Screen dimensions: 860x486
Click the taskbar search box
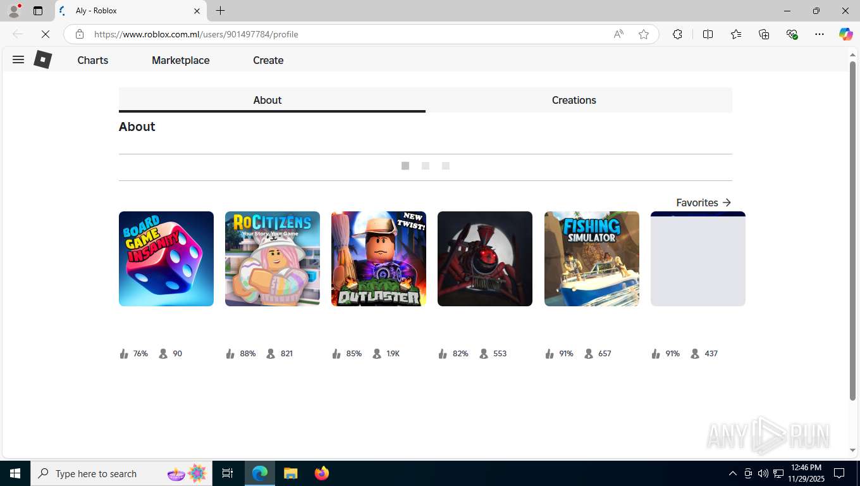click(x=122, y=473)
